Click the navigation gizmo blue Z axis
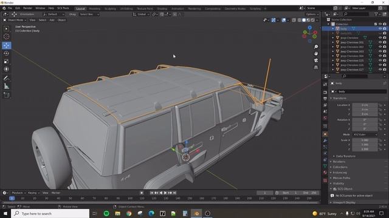 [x=309, y=27]
